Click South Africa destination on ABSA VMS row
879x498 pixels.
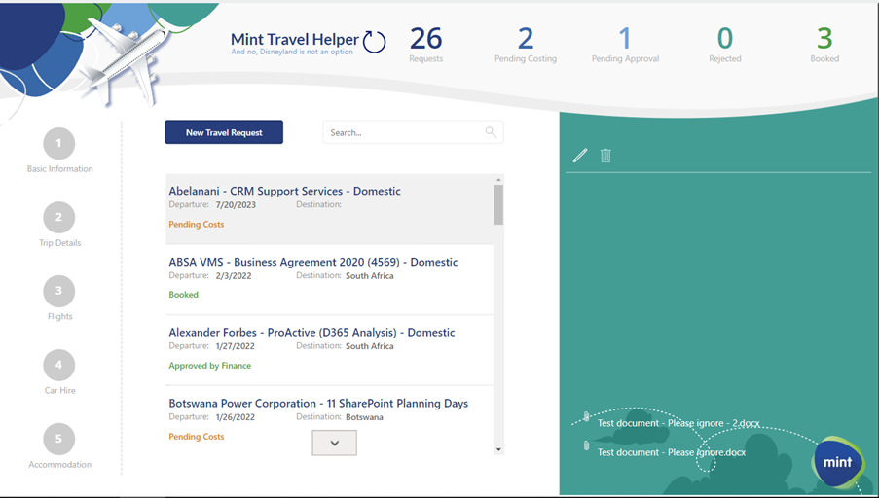370,275
